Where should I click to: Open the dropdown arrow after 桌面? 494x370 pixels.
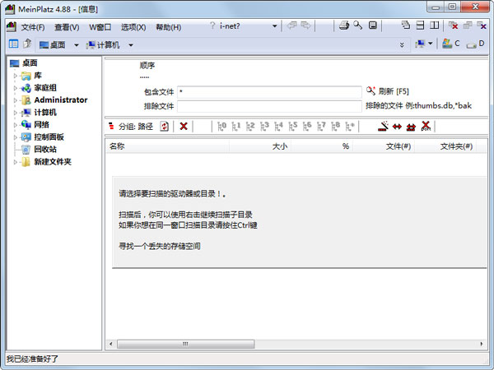tap(77, 45)
